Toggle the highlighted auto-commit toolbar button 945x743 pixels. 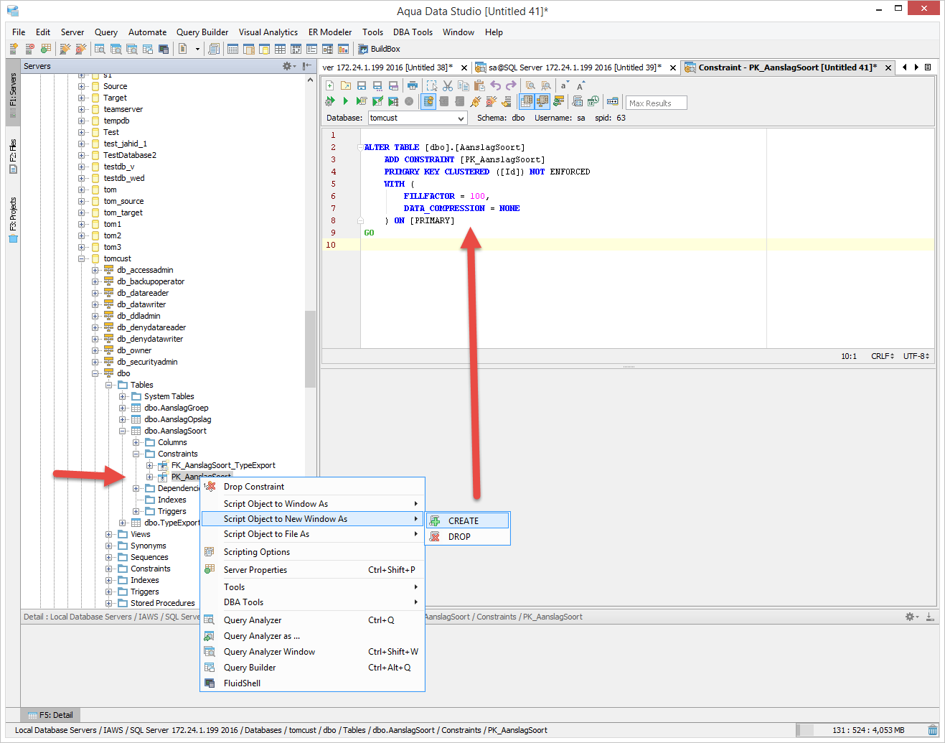[428, 101]
